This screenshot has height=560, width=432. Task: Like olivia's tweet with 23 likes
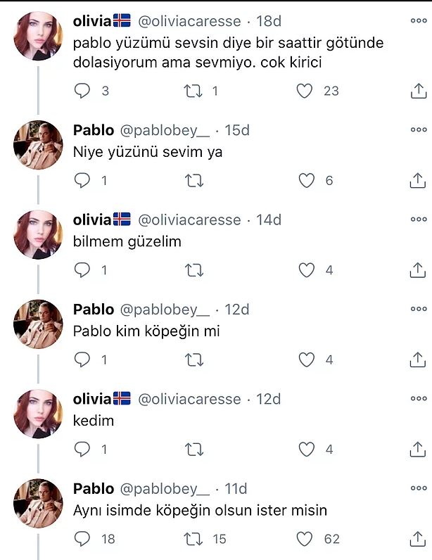(305, 91)
